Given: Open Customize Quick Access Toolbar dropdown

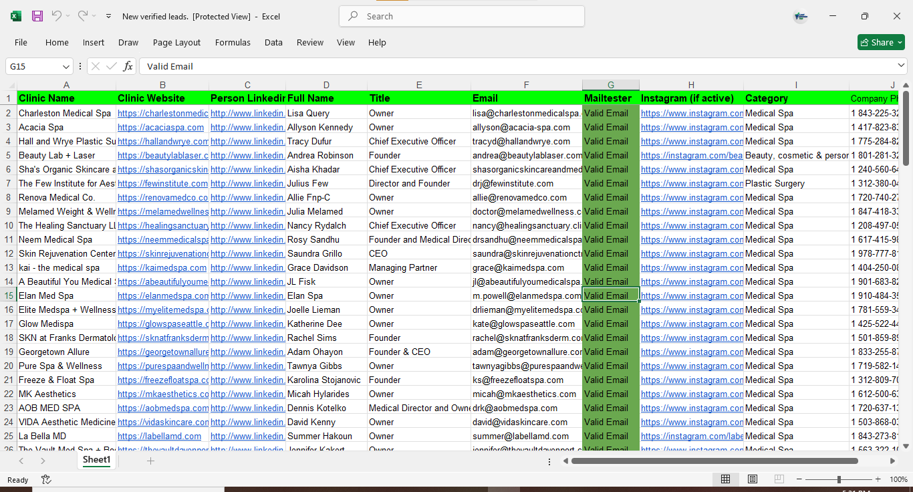Looking at the screenshot, I should coord(108,16).
